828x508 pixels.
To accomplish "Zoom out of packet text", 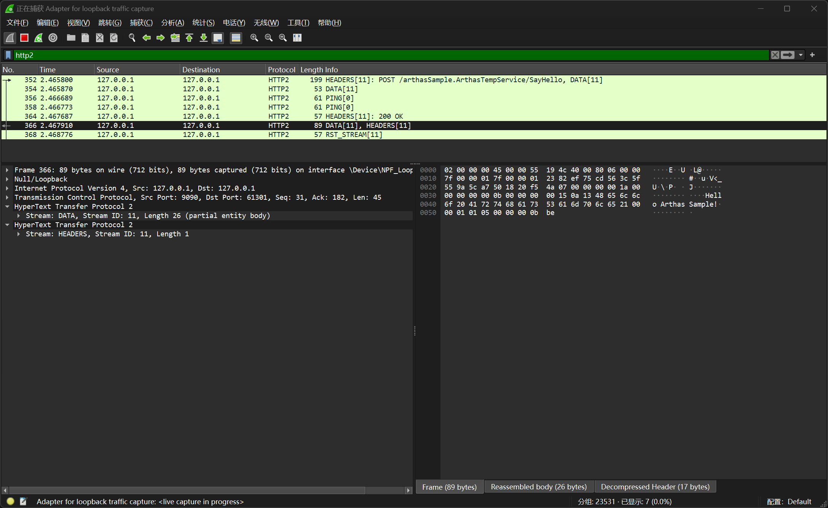I will pos(269,38).
